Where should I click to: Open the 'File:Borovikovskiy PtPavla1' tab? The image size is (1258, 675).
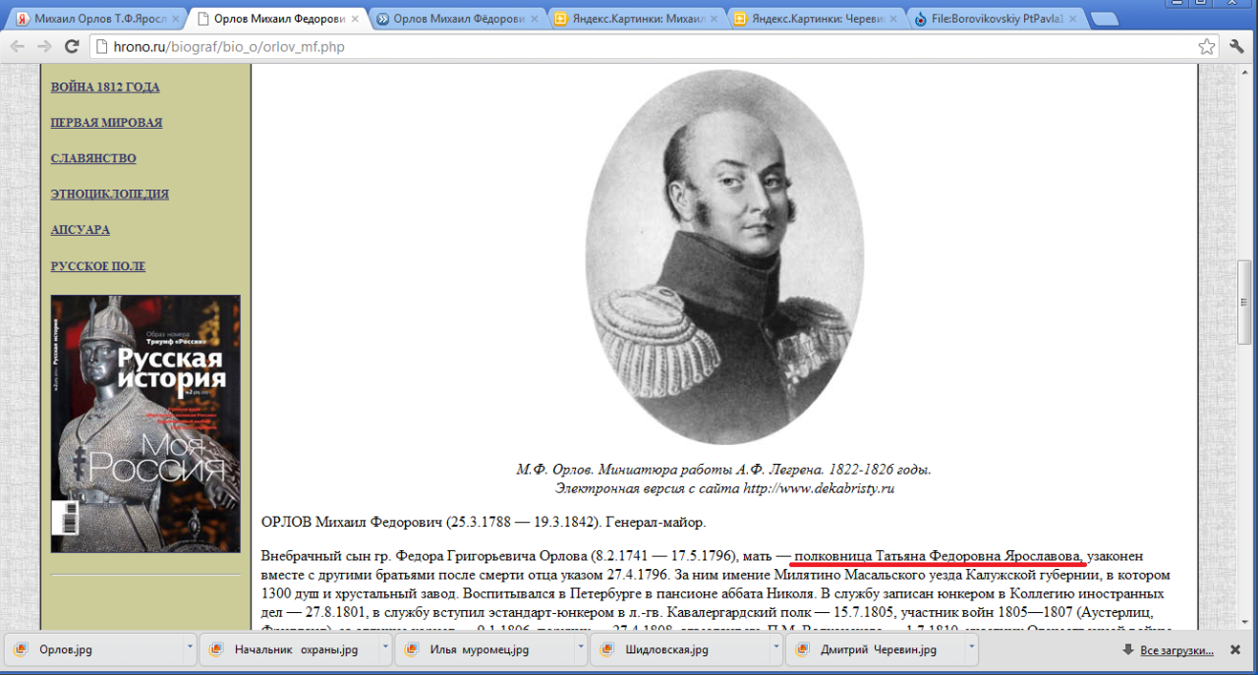pos(997,19)
